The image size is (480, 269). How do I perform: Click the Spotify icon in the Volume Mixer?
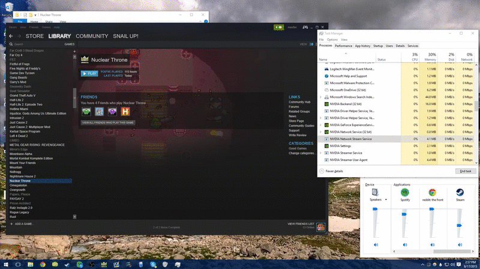click(x=405, y=192)
